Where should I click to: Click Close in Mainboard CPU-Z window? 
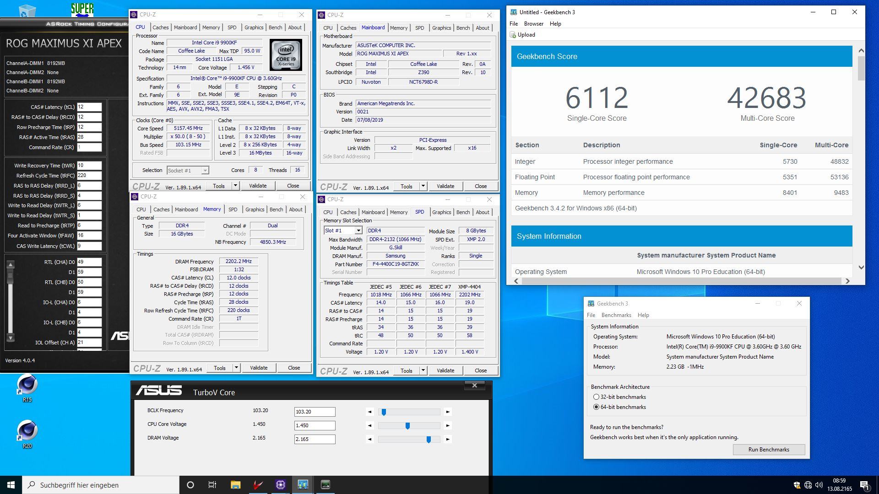tap(481, 186)
